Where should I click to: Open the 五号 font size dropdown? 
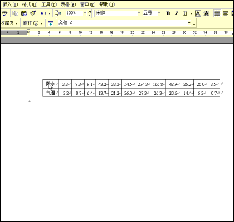(159, 13)
